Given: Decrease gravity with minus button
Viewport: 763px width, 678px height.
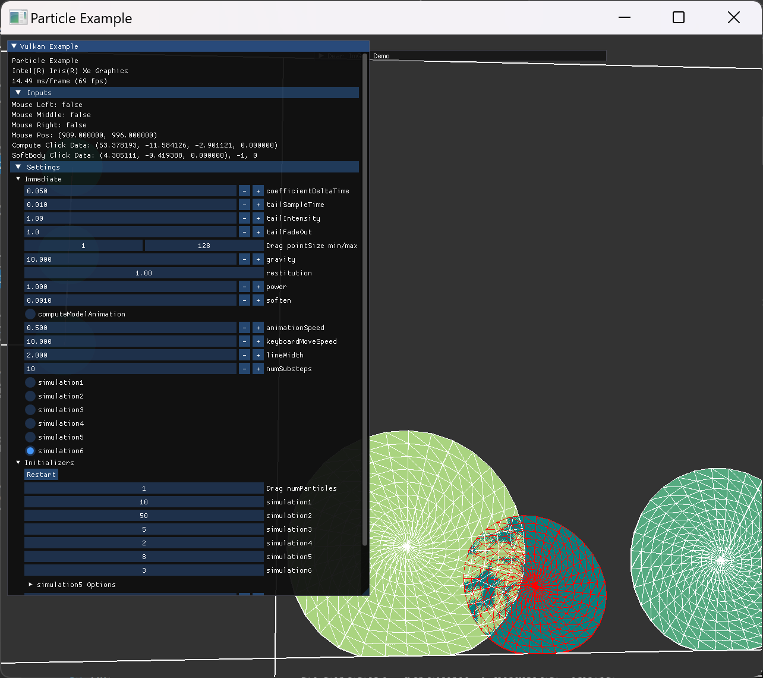Looking at the screenshot, I should pos(244,259).
